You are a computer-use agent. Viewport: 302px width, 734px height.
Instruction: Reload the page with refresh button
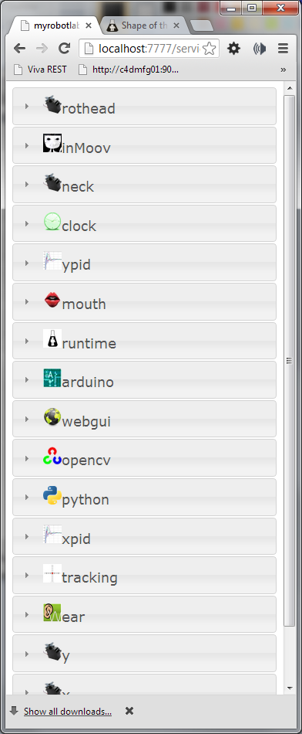point(64,48)
